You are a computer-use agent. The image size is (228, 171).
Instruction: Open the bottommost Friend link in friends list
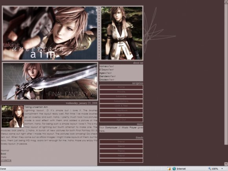tap(121, 160)
